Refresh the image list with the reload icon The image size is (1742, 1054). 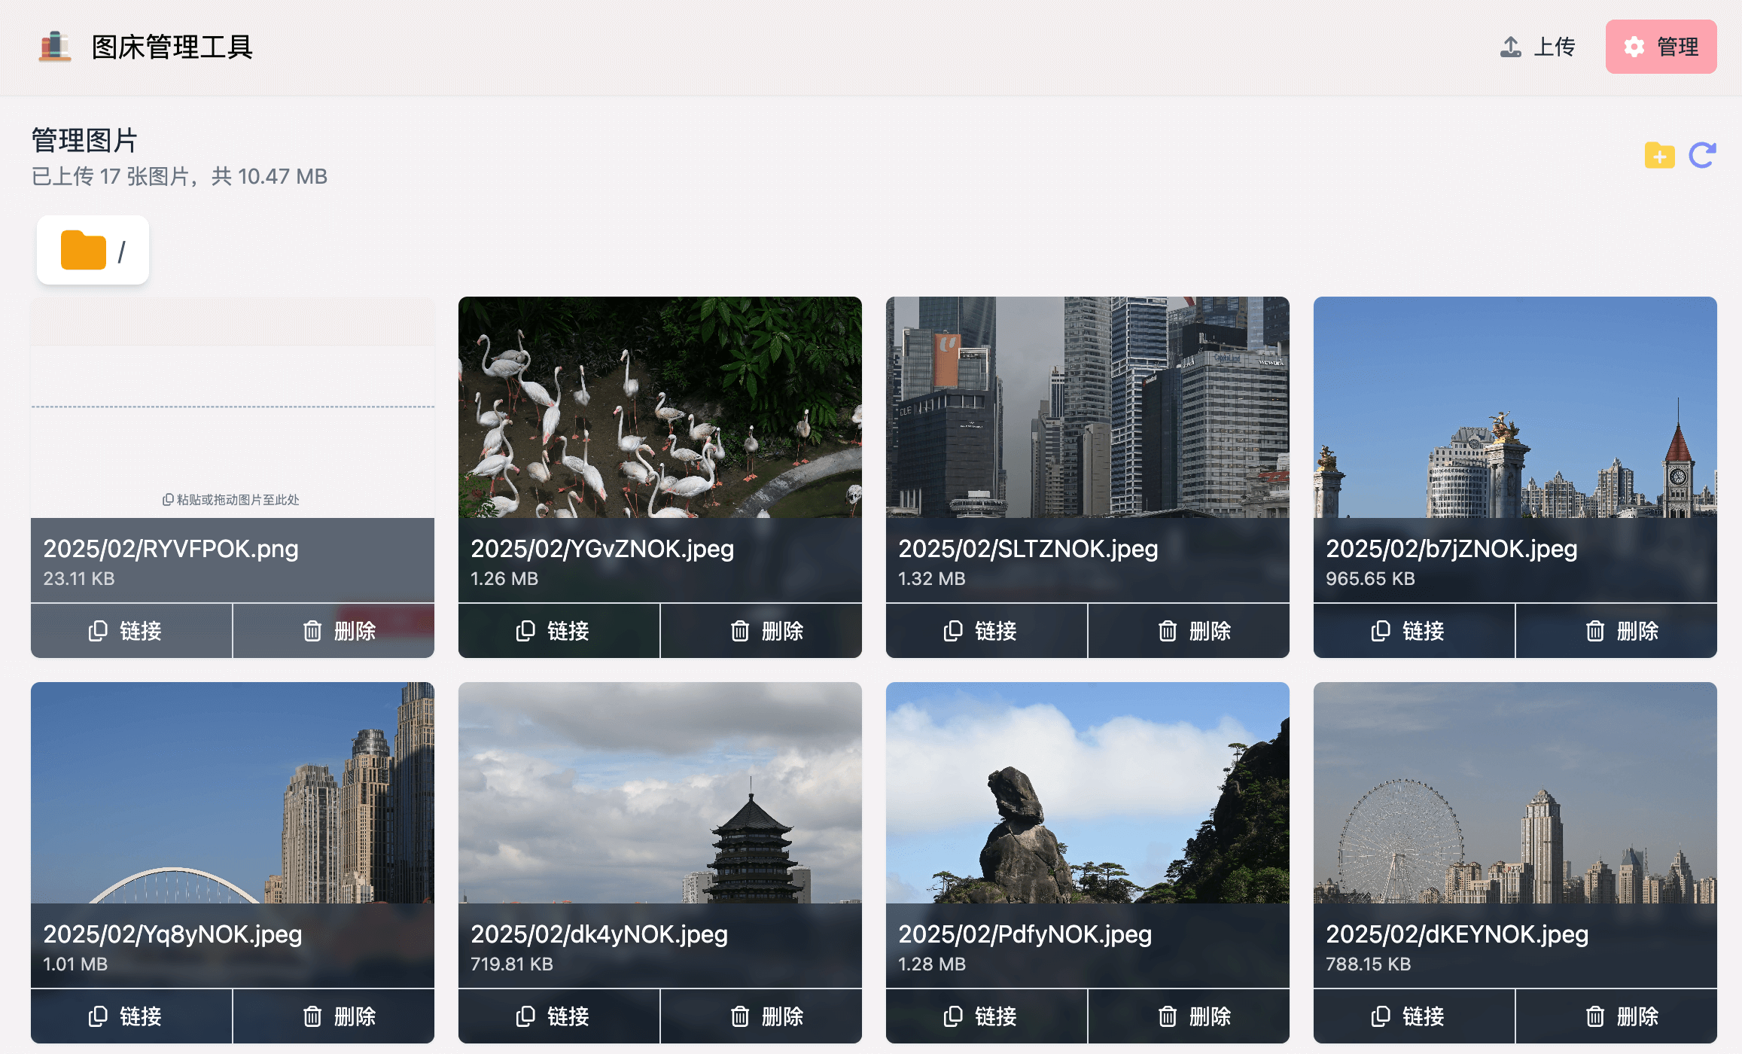tap(1703, 155)
